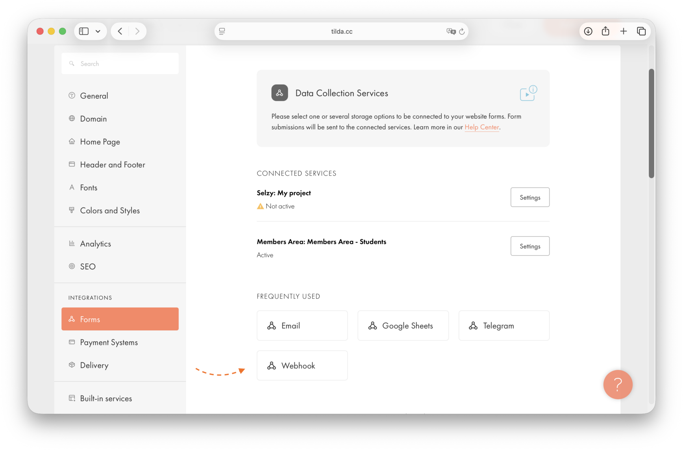Connect the Telegram service
Viewport: 683px width, 450px height.
(x=504, y=326)
